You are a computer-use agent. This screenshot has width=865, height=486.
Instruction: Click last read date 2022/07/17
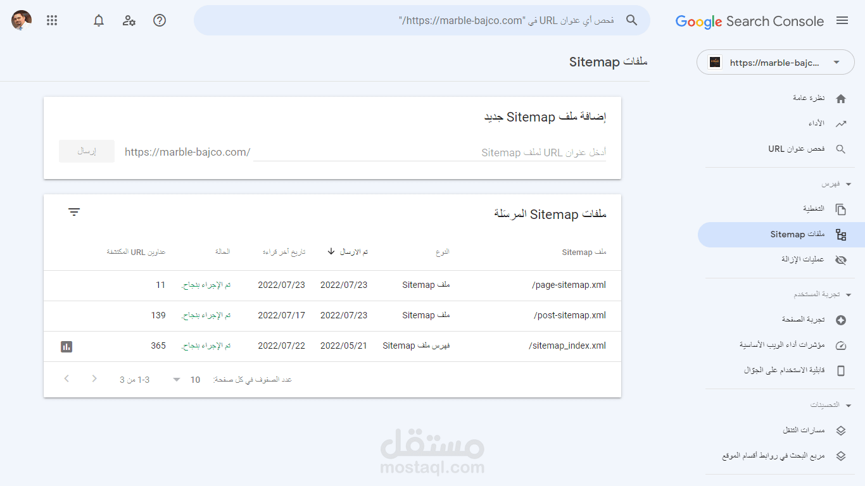tap(281, 315)
